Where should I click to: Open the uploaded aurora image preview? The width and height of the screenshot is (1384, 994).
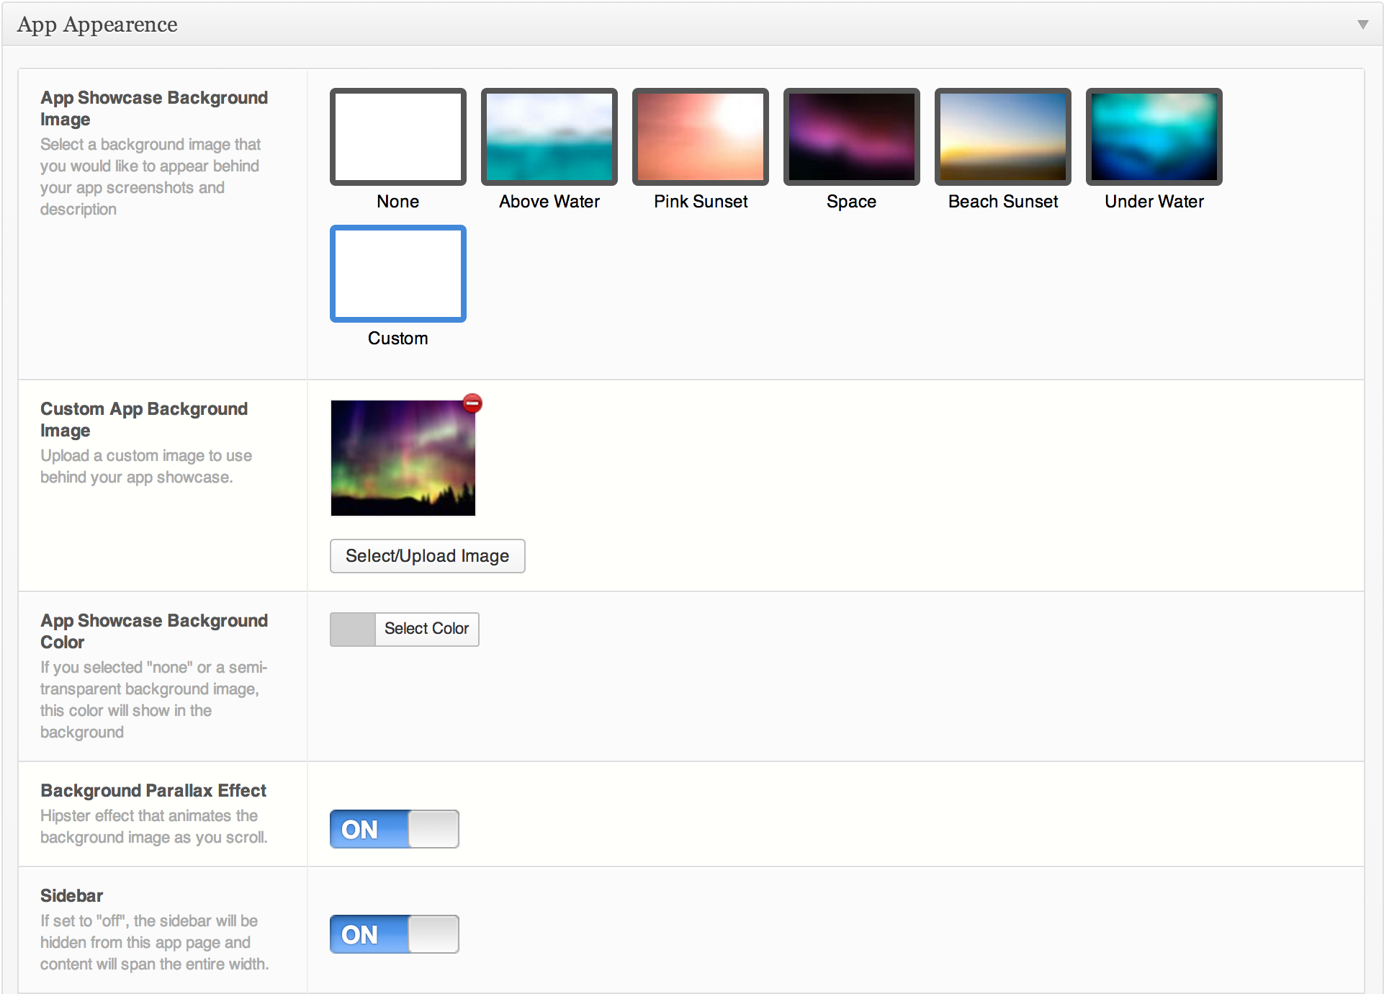coord(403,458)
